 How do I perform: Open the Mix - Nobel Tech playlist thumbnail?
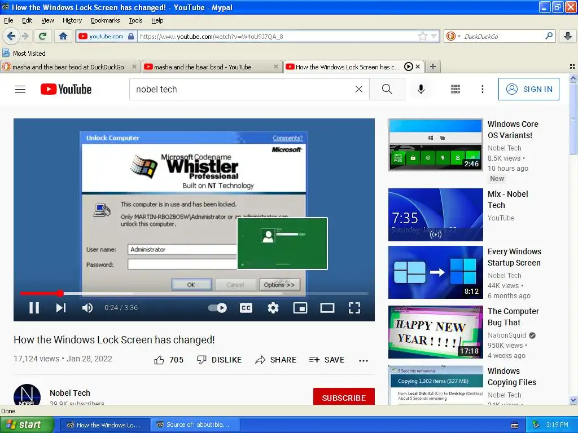point(435,215)
